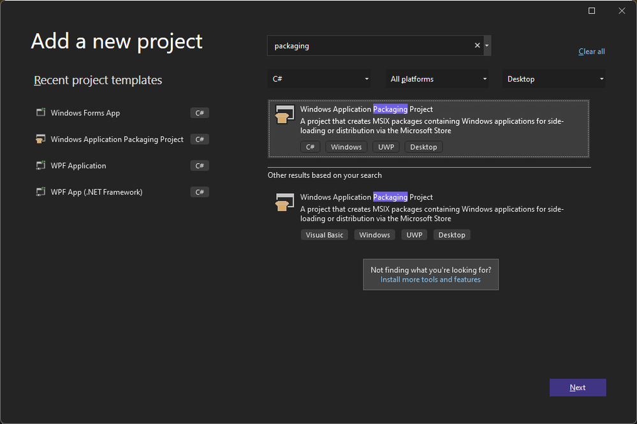Close the Add a new project dialog

(622, 11)
